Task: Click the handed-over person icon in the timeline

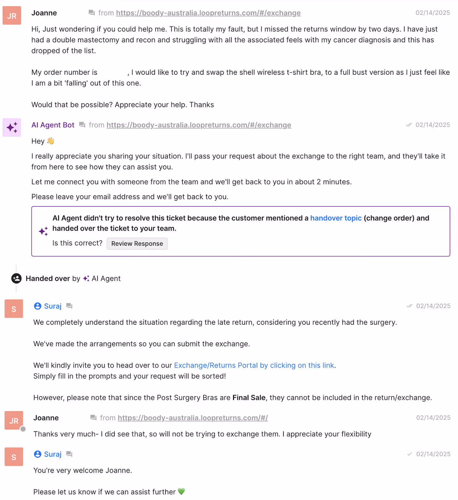Action: pos(16,278)
